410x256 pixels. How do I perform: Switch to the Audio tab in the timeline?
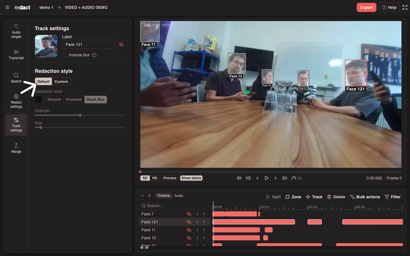click(x=179, y=196)
